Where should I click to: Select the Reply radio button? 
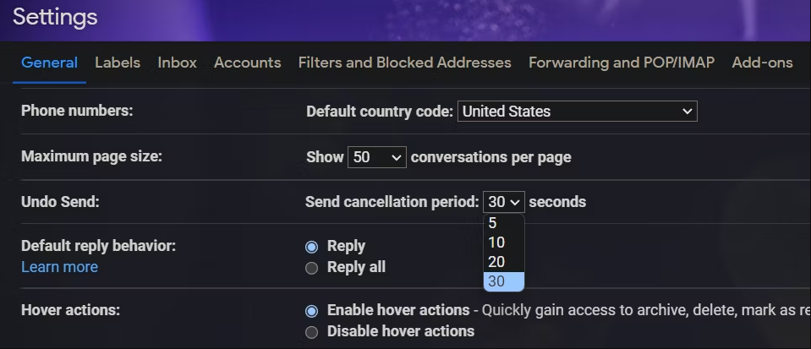point(311,247)
